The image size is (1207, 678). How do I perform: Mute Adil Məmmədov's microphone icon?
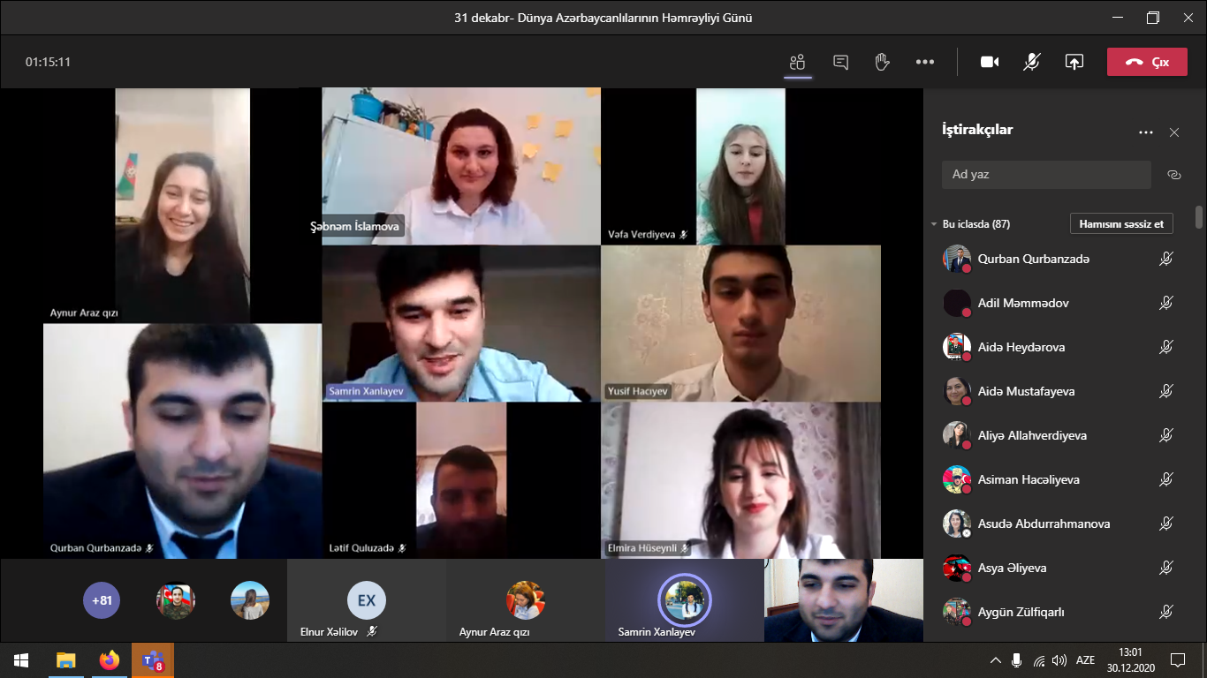point(1166,303)
